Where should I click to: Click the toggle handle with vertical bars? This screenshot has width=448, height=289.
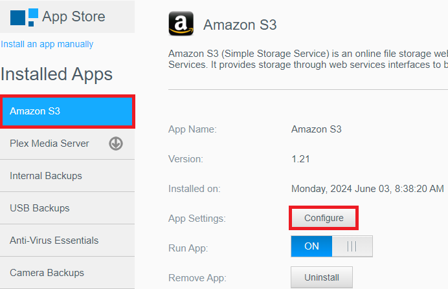[x=352, y=246]
